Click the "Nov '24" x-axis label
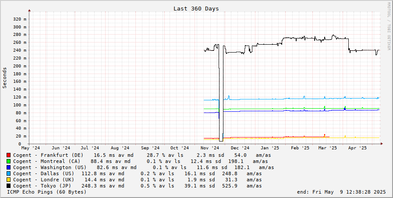Viewport: 393px width, 198px height. (210, 148)
